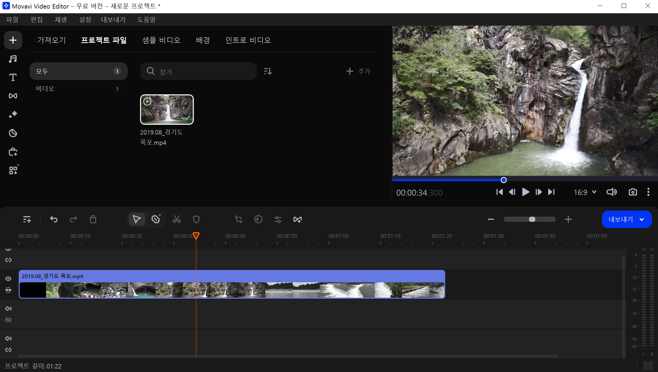
Task: Open the audio music note panel
Action: (x=13, y=59)
